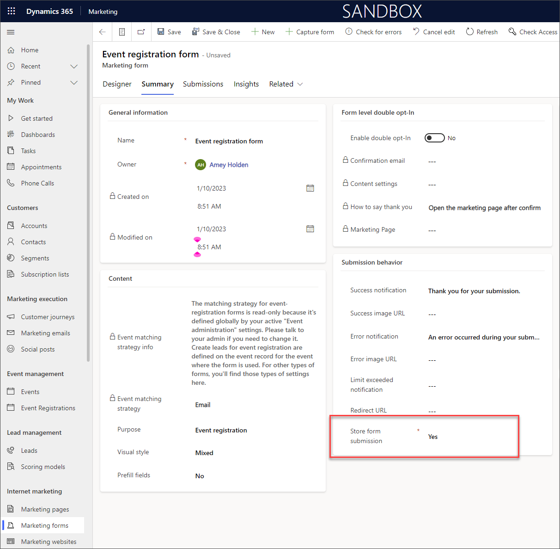Select Marketing emails in the navigation

click(44, 333)
